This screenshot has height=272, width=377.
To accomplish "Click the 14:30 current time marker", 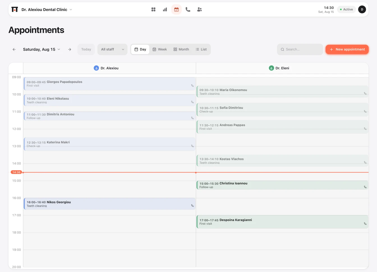I will (x=16, y=172).
